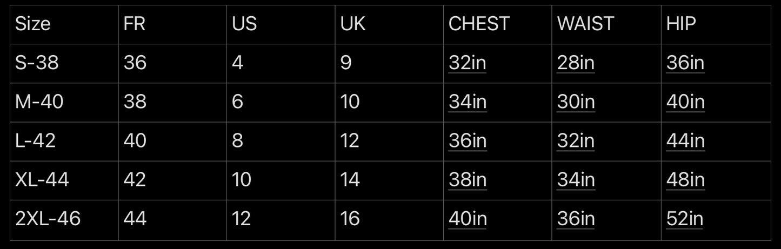Select the 48in hip measurement link

coord(685,180)
